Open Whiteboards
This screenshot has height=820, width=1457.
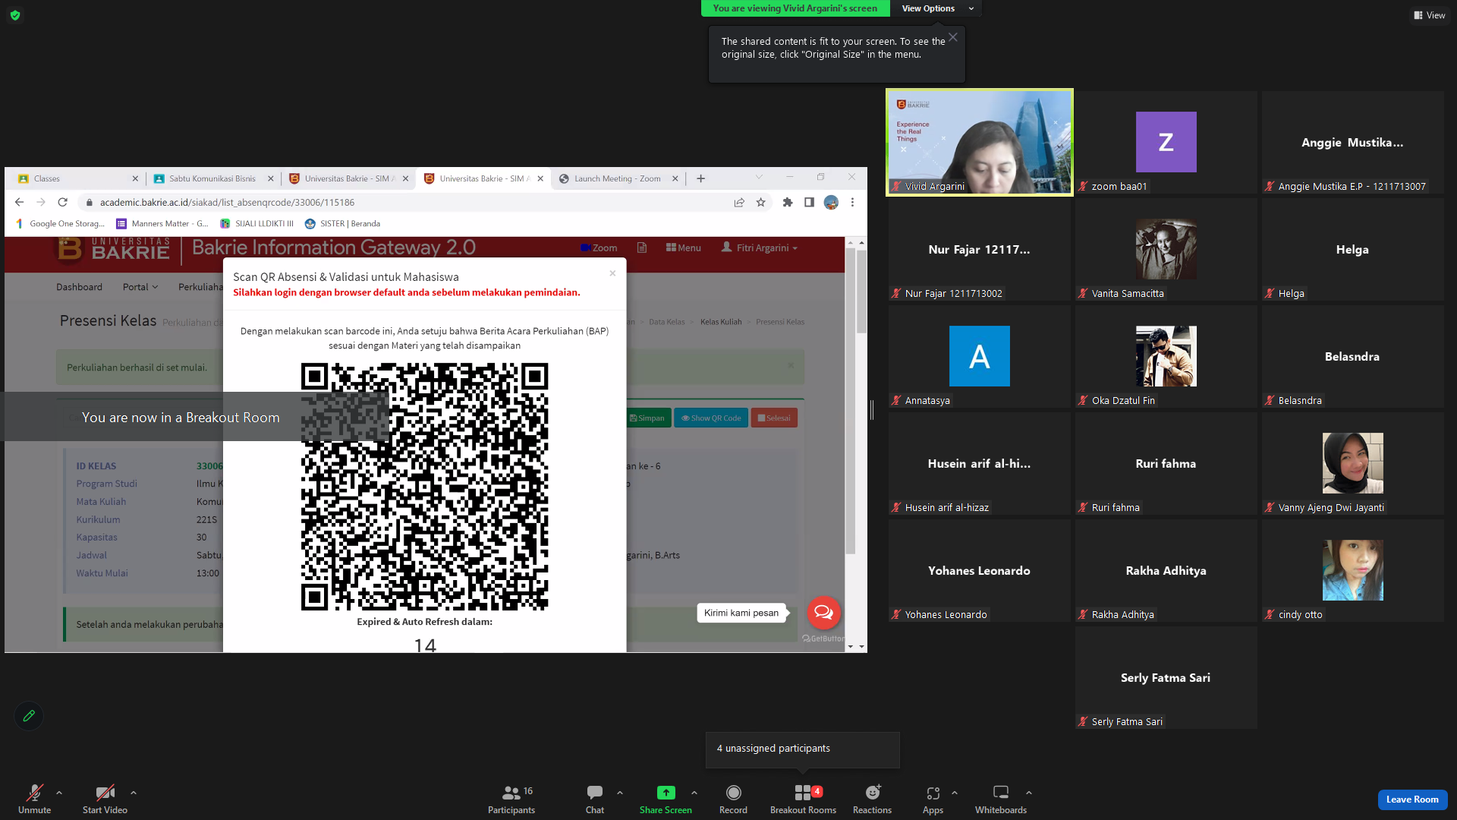[1001, 799]
